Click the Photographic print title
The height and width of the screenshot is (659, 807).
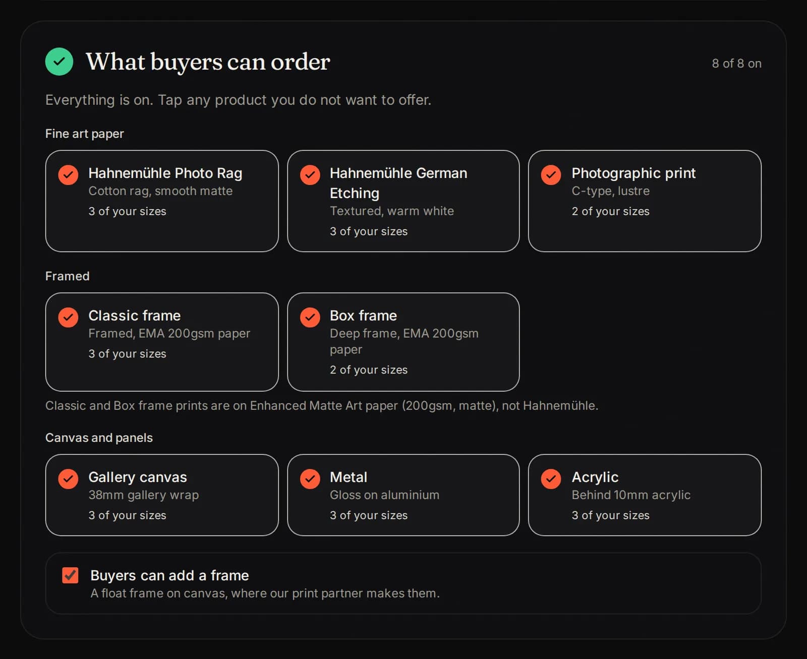coord(633,173)
